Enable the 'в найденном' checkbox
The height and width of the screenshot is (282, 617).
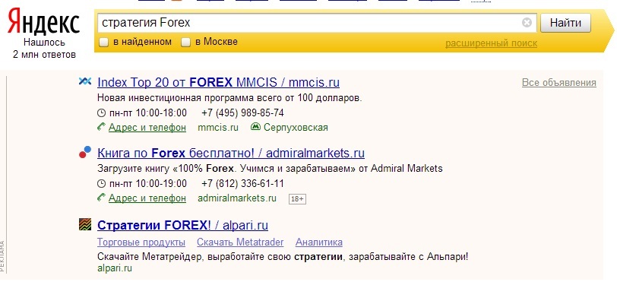(x=103, y=42)
